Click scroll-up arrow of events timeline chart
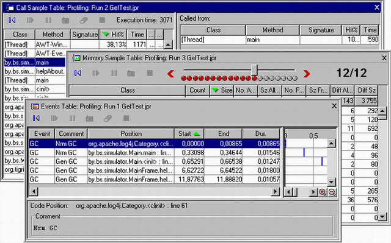391x243 pixels. click(331, 143)
